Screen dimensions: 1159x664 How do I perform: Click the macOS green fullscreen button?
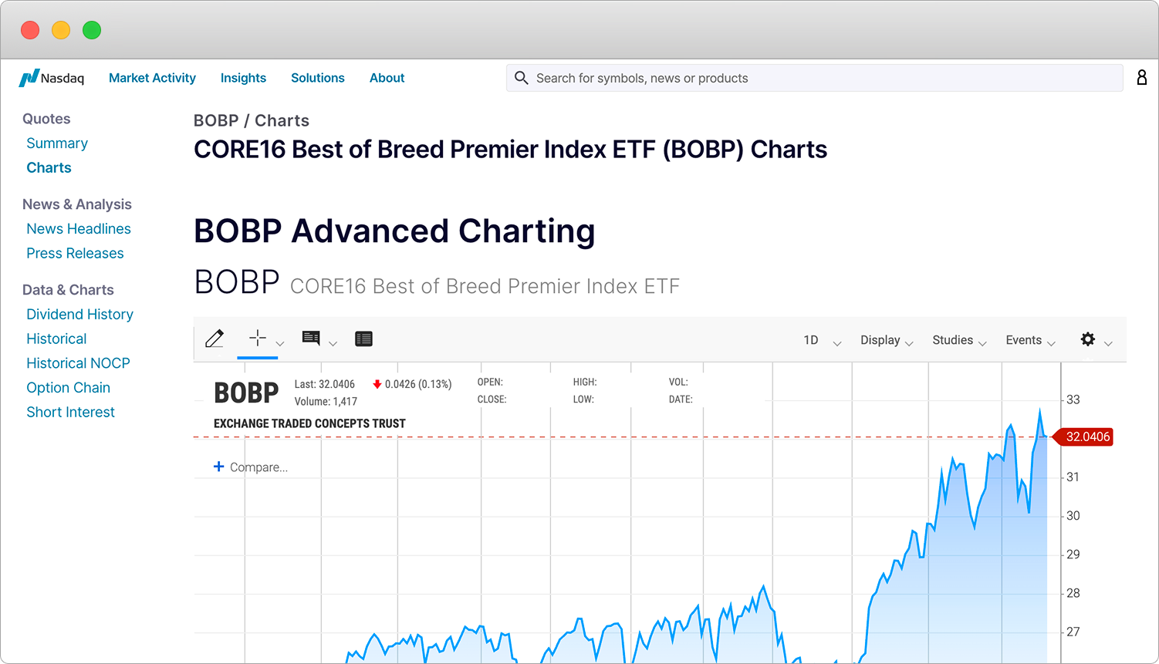(x=92, y=30)
